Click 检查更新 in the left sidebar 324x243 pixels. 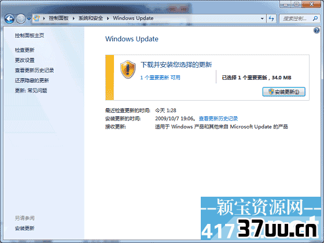(24, 50)
